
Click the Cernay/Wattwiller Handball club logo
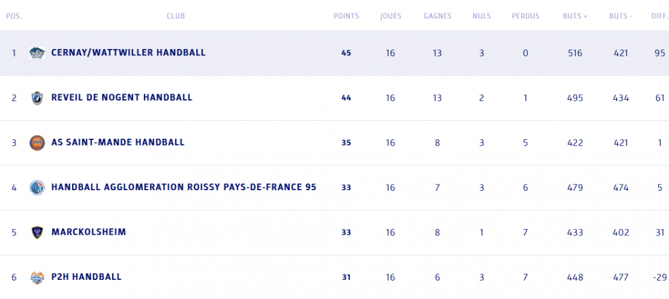[x=37, y=53]
